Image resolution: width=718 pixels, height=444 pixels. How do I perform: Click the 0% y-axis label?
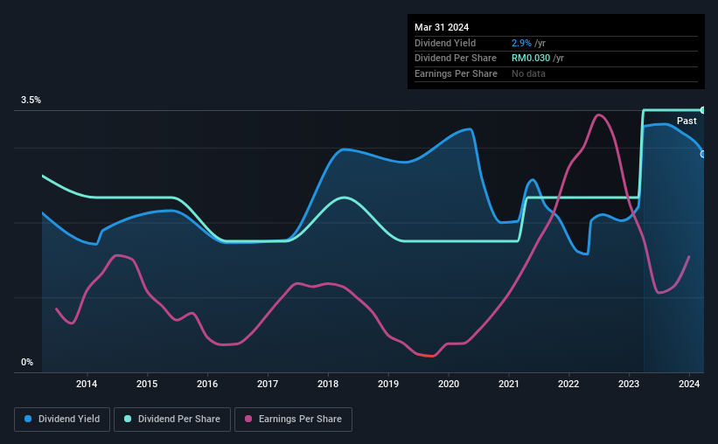point(27,363)
